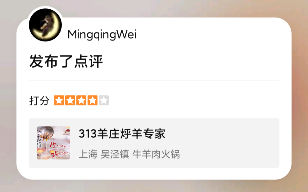Open the 313羊庄 restaurant photo thumbnail
This screenshot has width=308, height=192.
tap(53, 143)
